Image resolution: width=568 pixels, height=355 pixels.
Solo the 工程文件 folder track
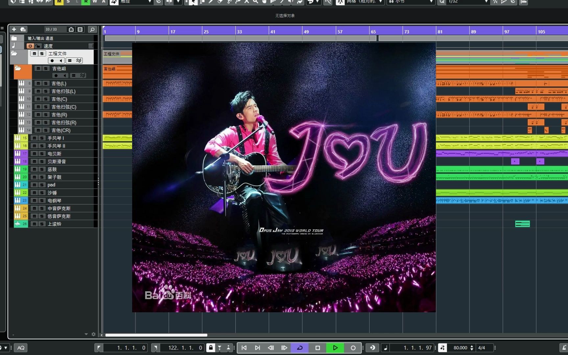[x=42, y=53]
